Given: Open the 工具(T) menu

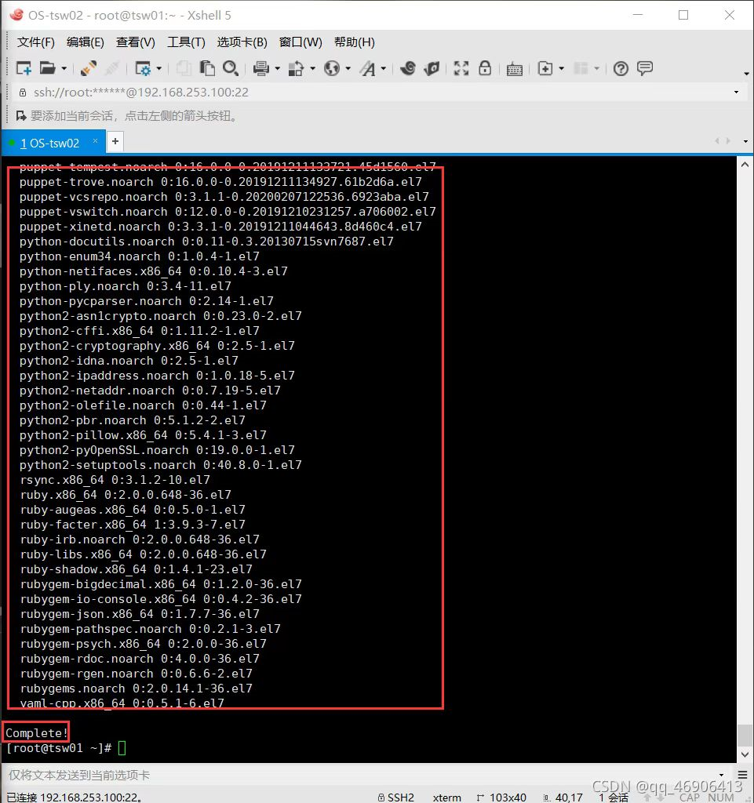Looking at the screenshot, I should tap(186, 42).
